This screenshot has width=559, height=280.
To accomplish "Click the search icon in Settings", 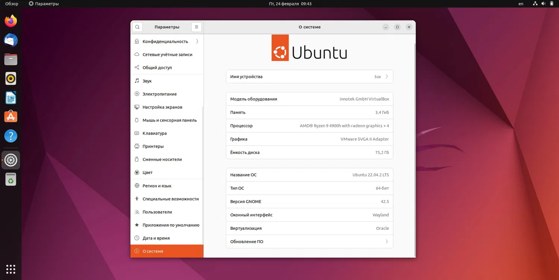I will pos(138,27).
